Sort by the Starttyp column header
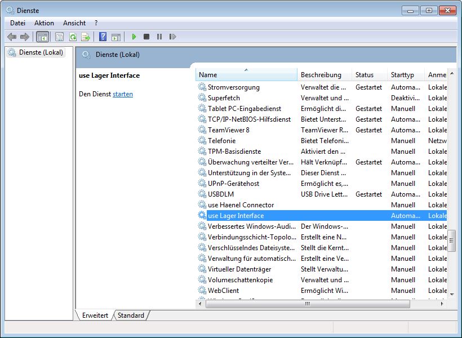This screenshot has height=338, width=462. (x=406, y=75)
